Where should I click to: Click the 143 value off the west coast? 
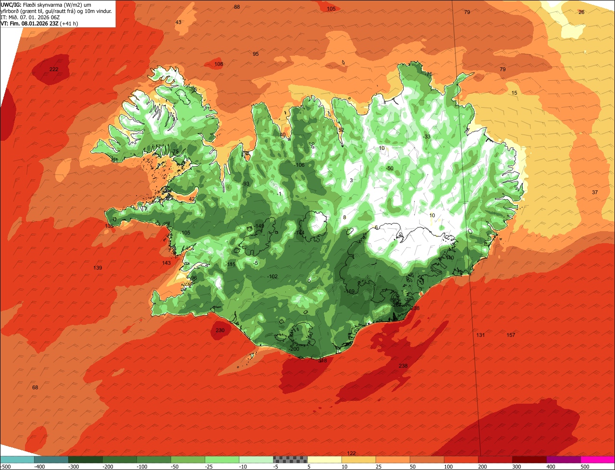click(x=166, y=263)
